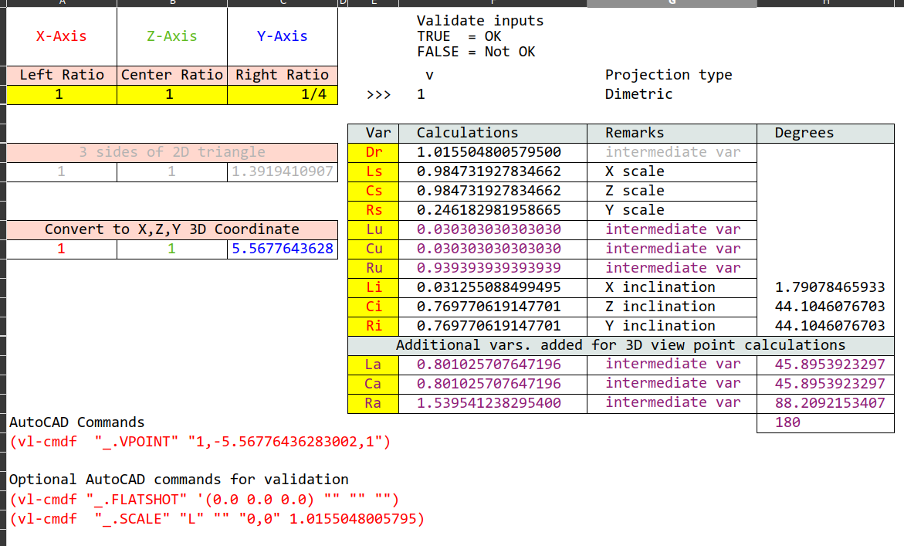This screenshot has width=904, height=546.
Task: Select the Left Ratio value cell
Action: tap(62, 94)
